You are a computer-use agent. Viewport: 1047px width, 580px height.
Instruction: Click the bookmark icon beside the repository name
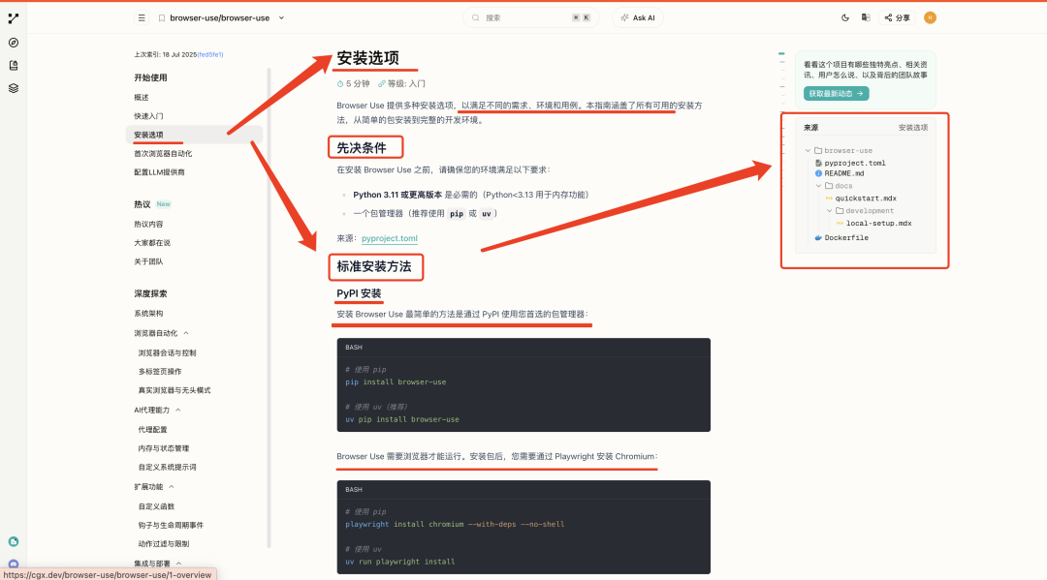point(162,18)
